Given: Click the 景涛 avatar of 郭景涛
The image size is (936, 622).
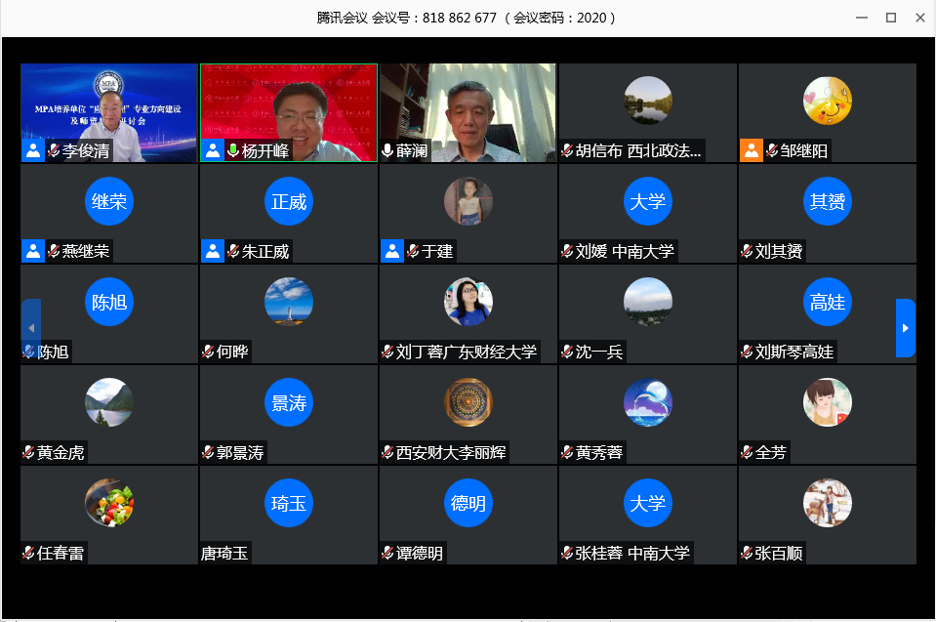Looking at the screenshot, I should (289, 403).
